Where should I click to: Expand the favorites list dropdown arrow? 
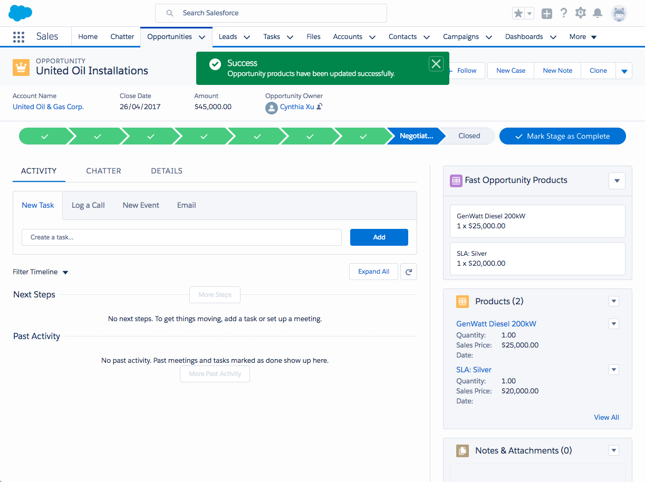click(530, 14)
